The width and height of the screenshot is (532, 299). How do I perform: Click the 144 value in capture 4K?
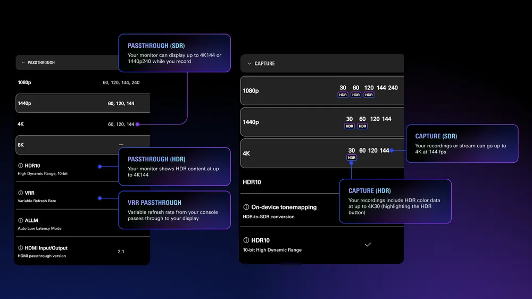point(385,151)
